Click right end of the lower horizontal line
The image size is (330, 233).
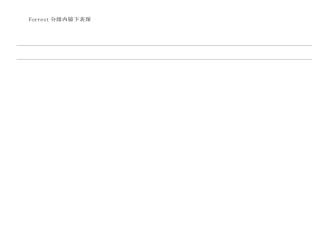312,59
